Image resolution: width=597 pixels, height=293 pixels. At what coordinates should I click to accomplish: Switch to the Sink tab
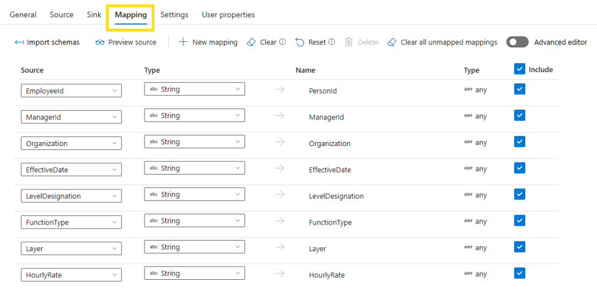(x=94, y=15)
